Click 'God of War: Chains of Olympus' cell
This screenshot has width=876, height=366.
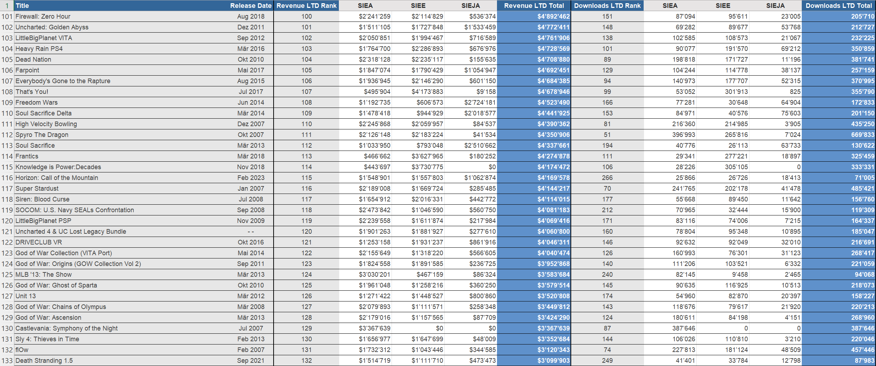click(121, 307)
